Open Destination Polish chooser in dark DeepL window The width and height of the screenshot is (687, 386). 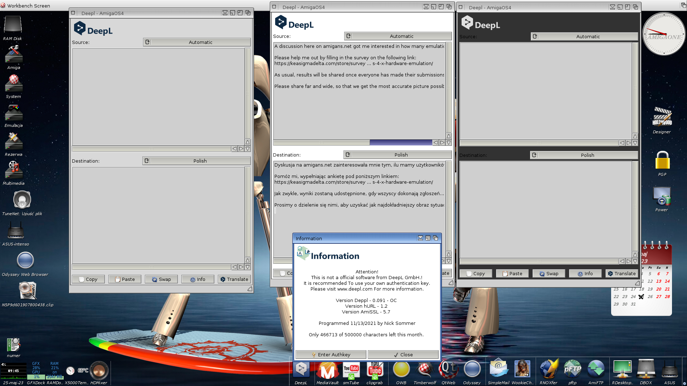coord(584,155)
